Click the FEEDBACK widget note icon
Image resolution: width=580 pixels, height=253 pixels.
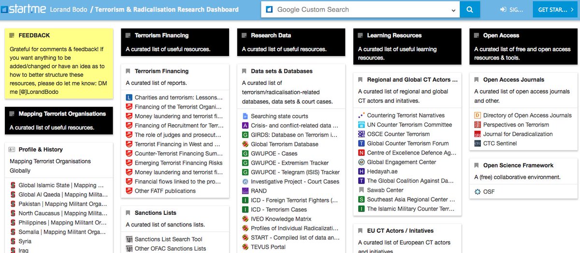click(x=13, y=36)
